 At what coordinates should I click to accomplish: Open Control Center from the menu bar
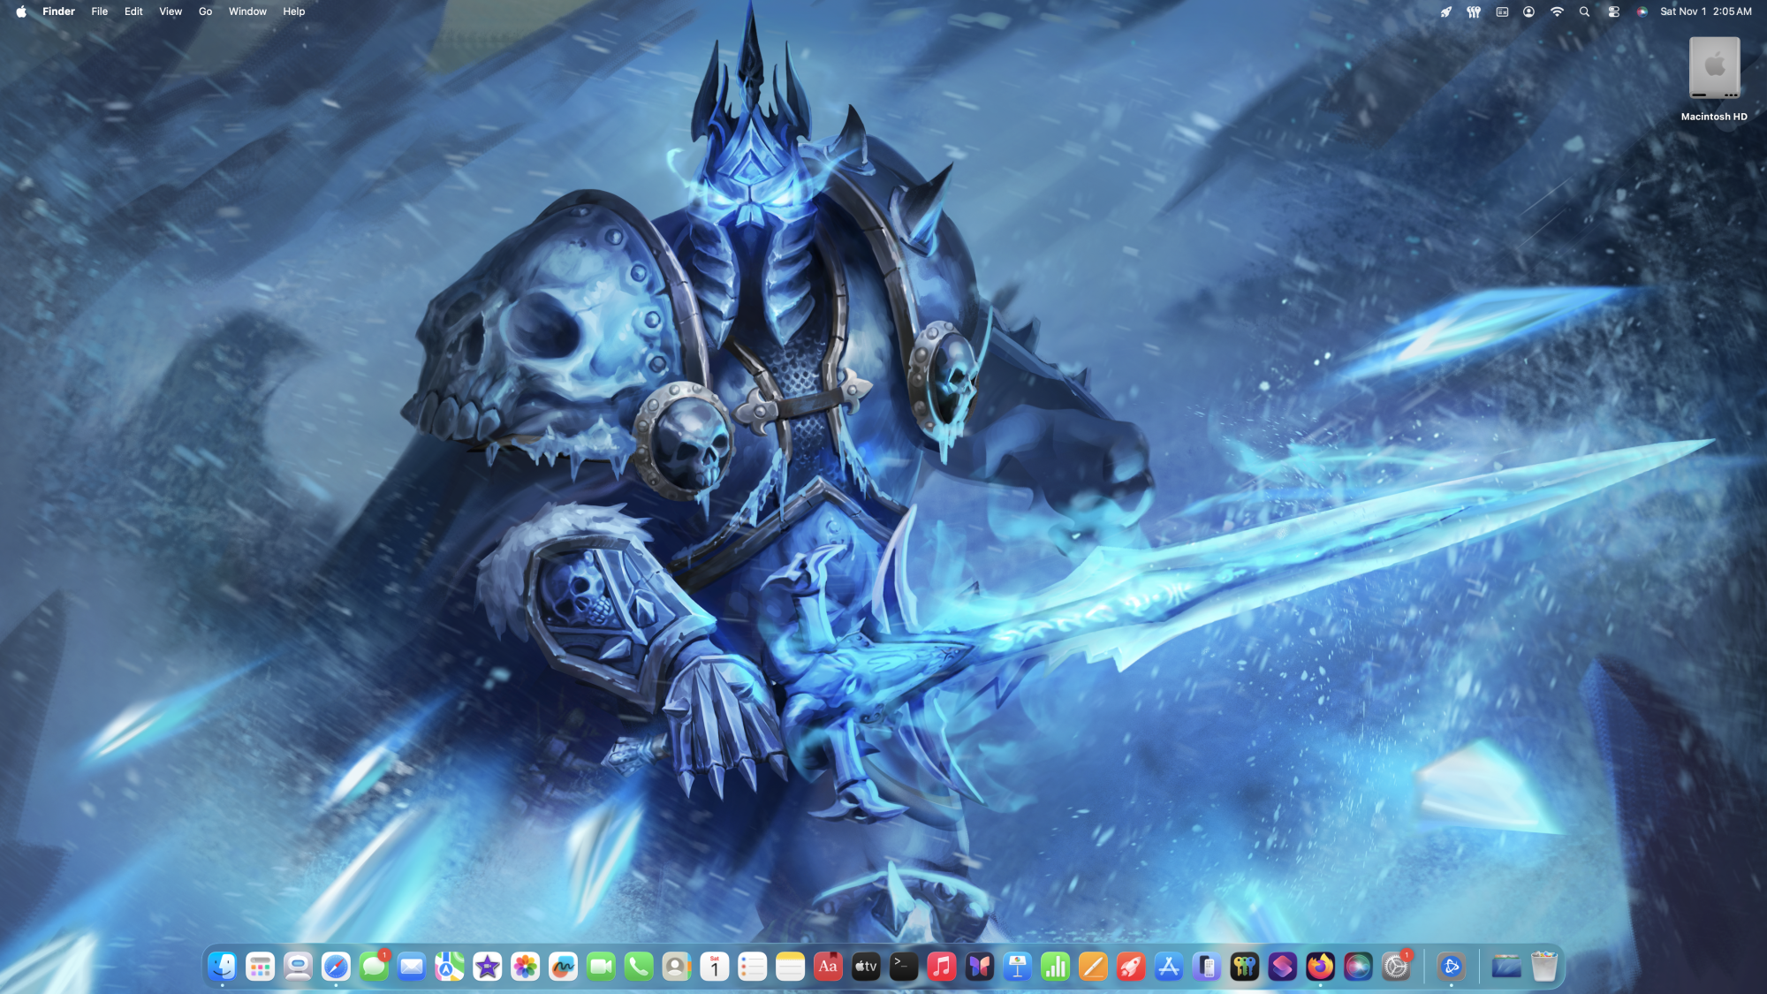pyautogui.click(x=1615, y=11)
